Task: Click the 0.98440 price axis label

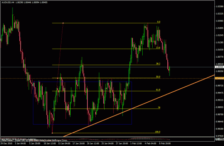Action: tap(219, 122)
